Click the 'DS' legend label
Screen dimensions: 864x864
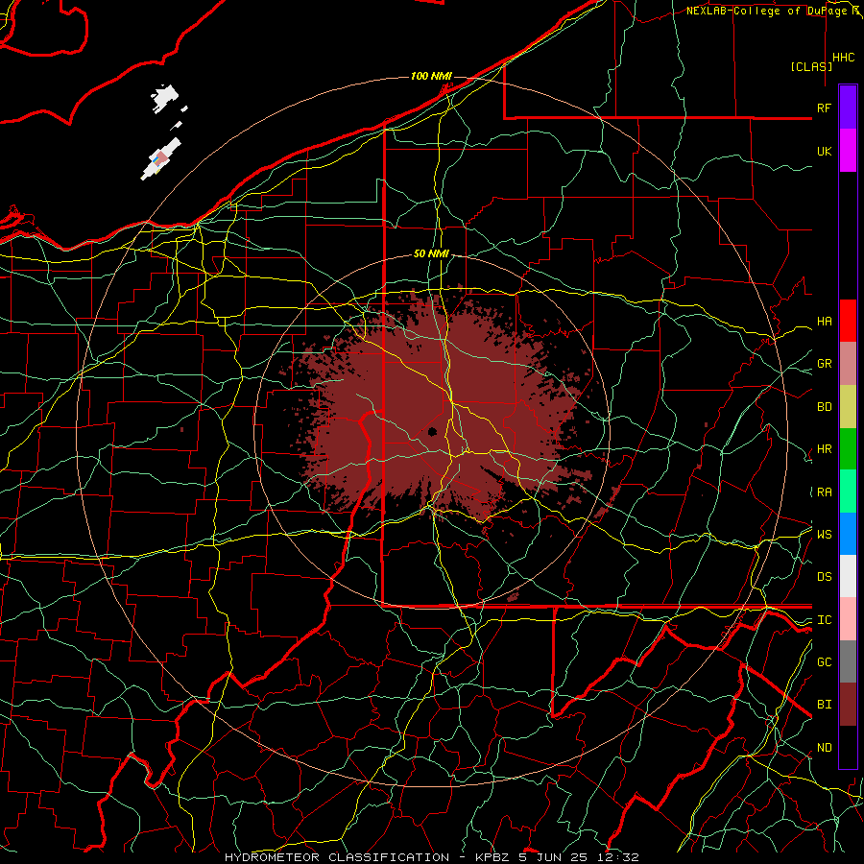click(x=824, y=577)
